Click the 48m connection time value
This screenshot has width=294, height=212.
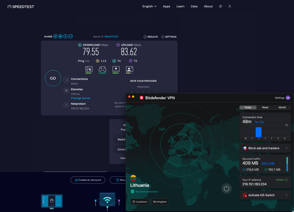point(247,122)
